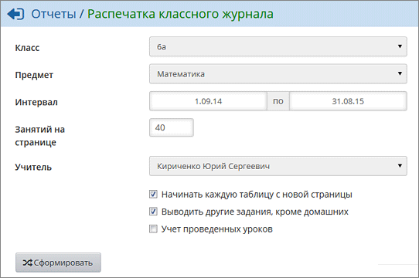Click the Класс label
Image resolution: width=419 pixels, height=278 pixels.
coord(27,48)
